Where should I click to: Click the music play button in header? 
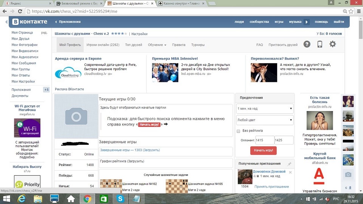(307, 22)
